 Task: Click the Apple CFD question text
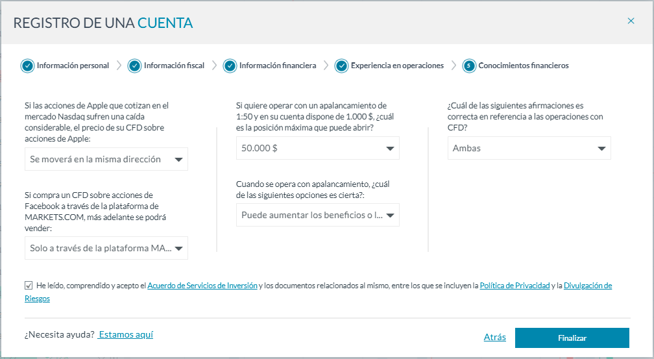click(97, 122)
